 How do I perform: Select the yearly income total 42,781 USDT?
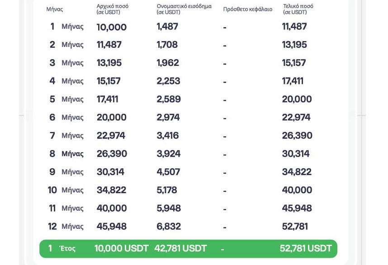pos(181,248)
